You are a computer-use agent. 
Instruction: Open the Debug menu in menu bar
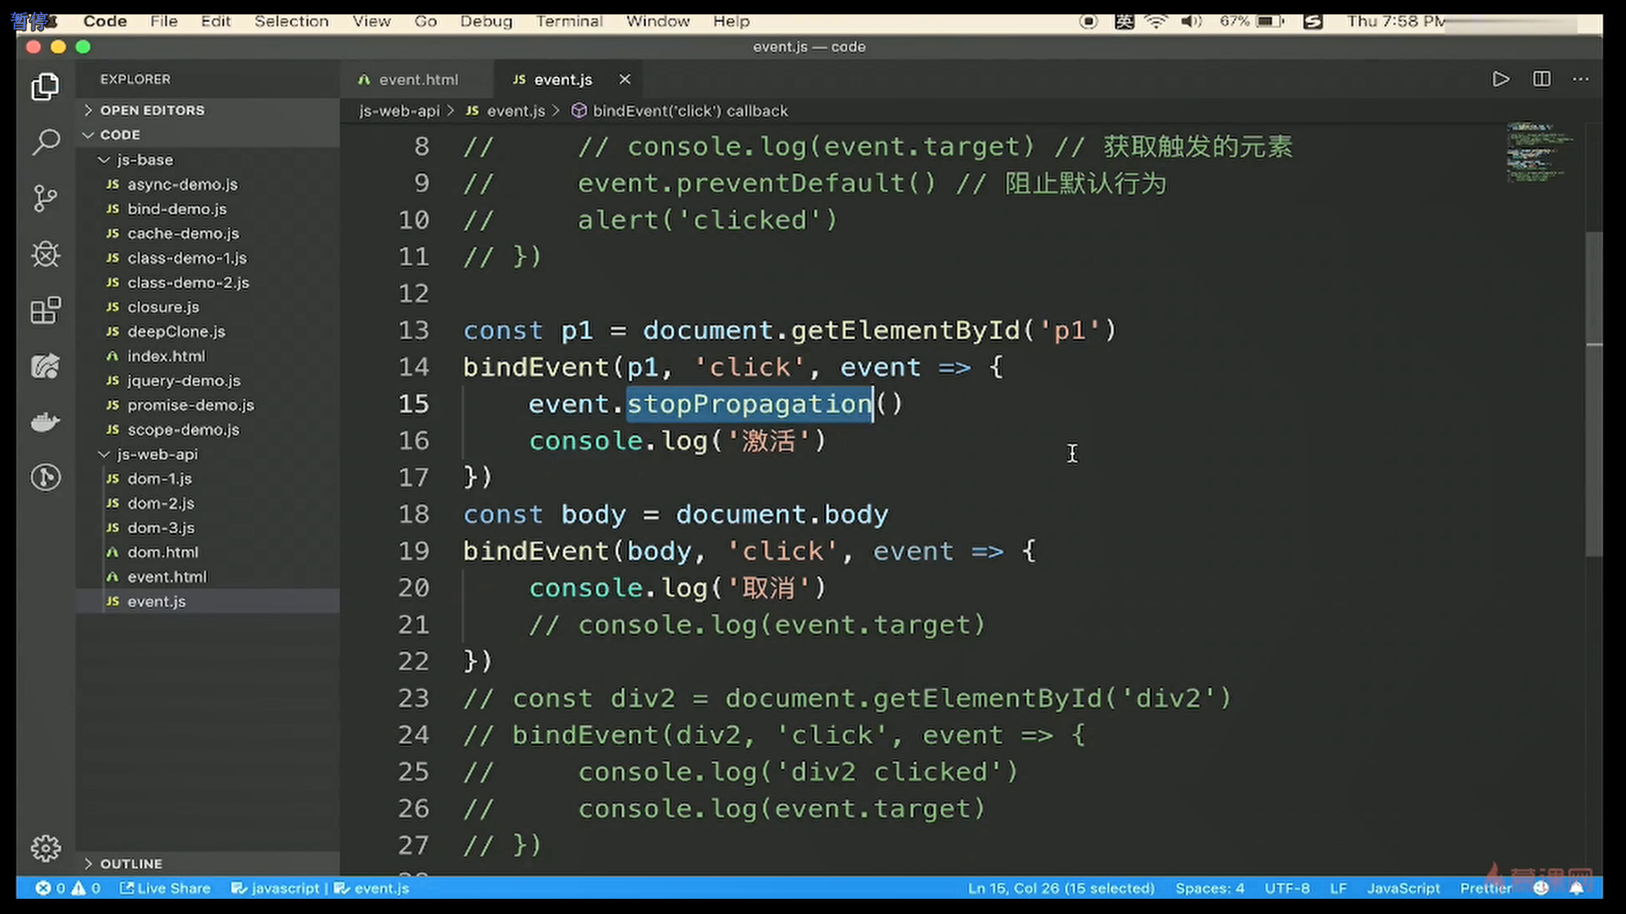click(x=486, y=21)
